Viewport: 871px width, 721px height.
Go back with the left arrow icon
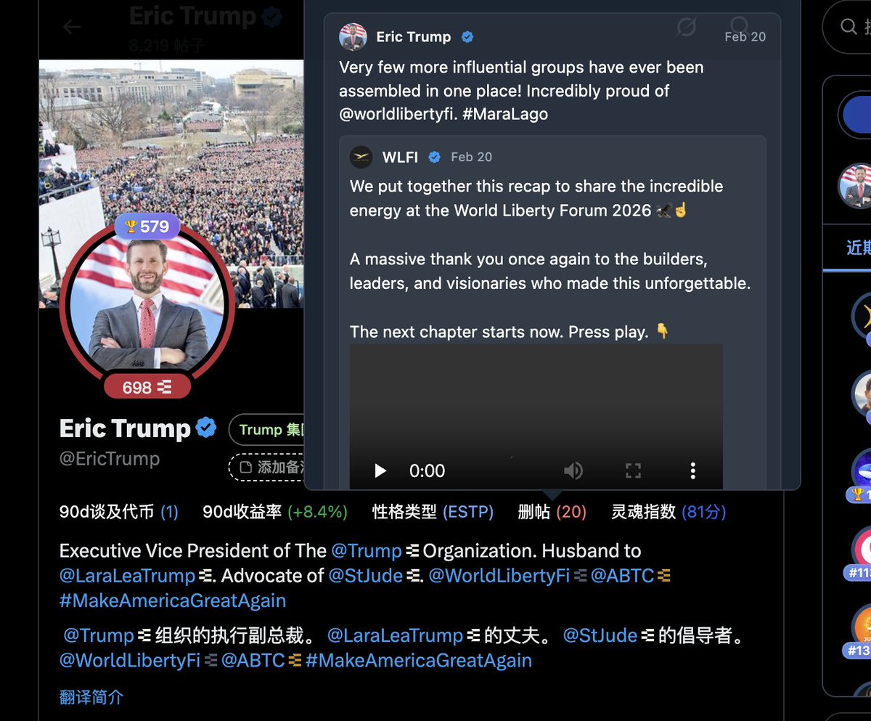[x=71, y=28]
